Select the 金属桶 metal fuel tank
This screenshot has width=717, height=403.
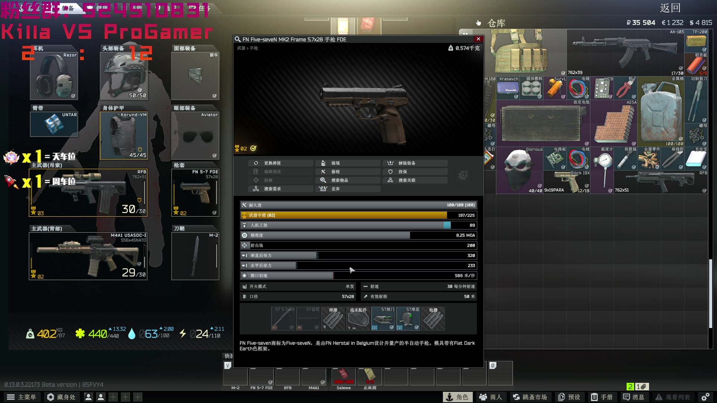pos(661,112)
